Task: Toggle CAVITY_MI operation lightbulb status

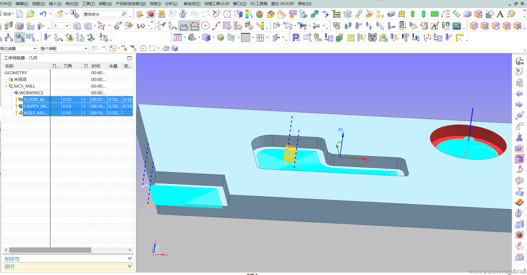Action: click(x=16, y=106)
